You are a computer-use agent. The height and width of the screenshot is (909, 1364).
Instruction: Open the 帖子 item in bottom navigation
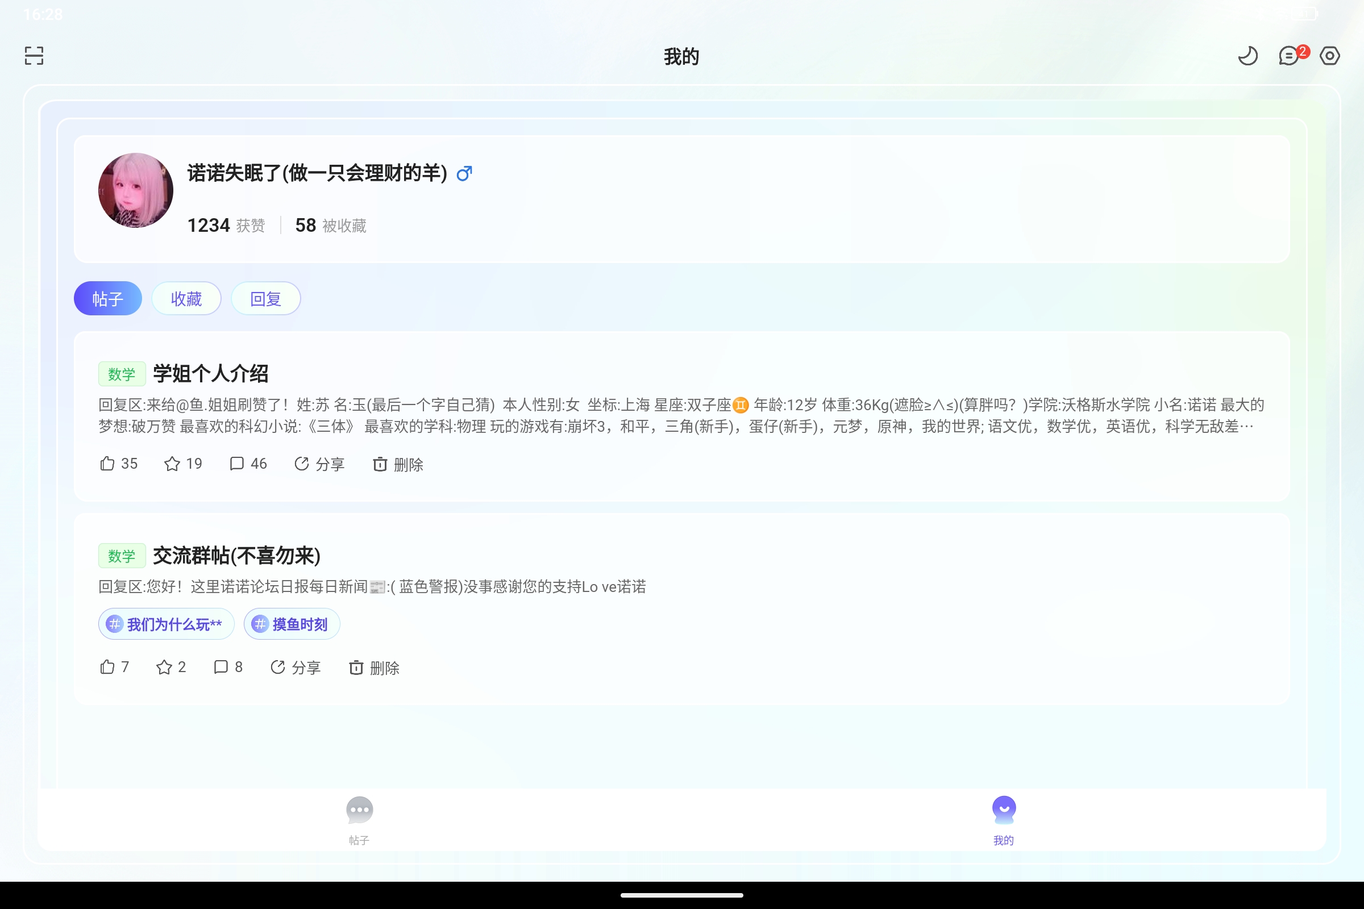coord(360,819)
